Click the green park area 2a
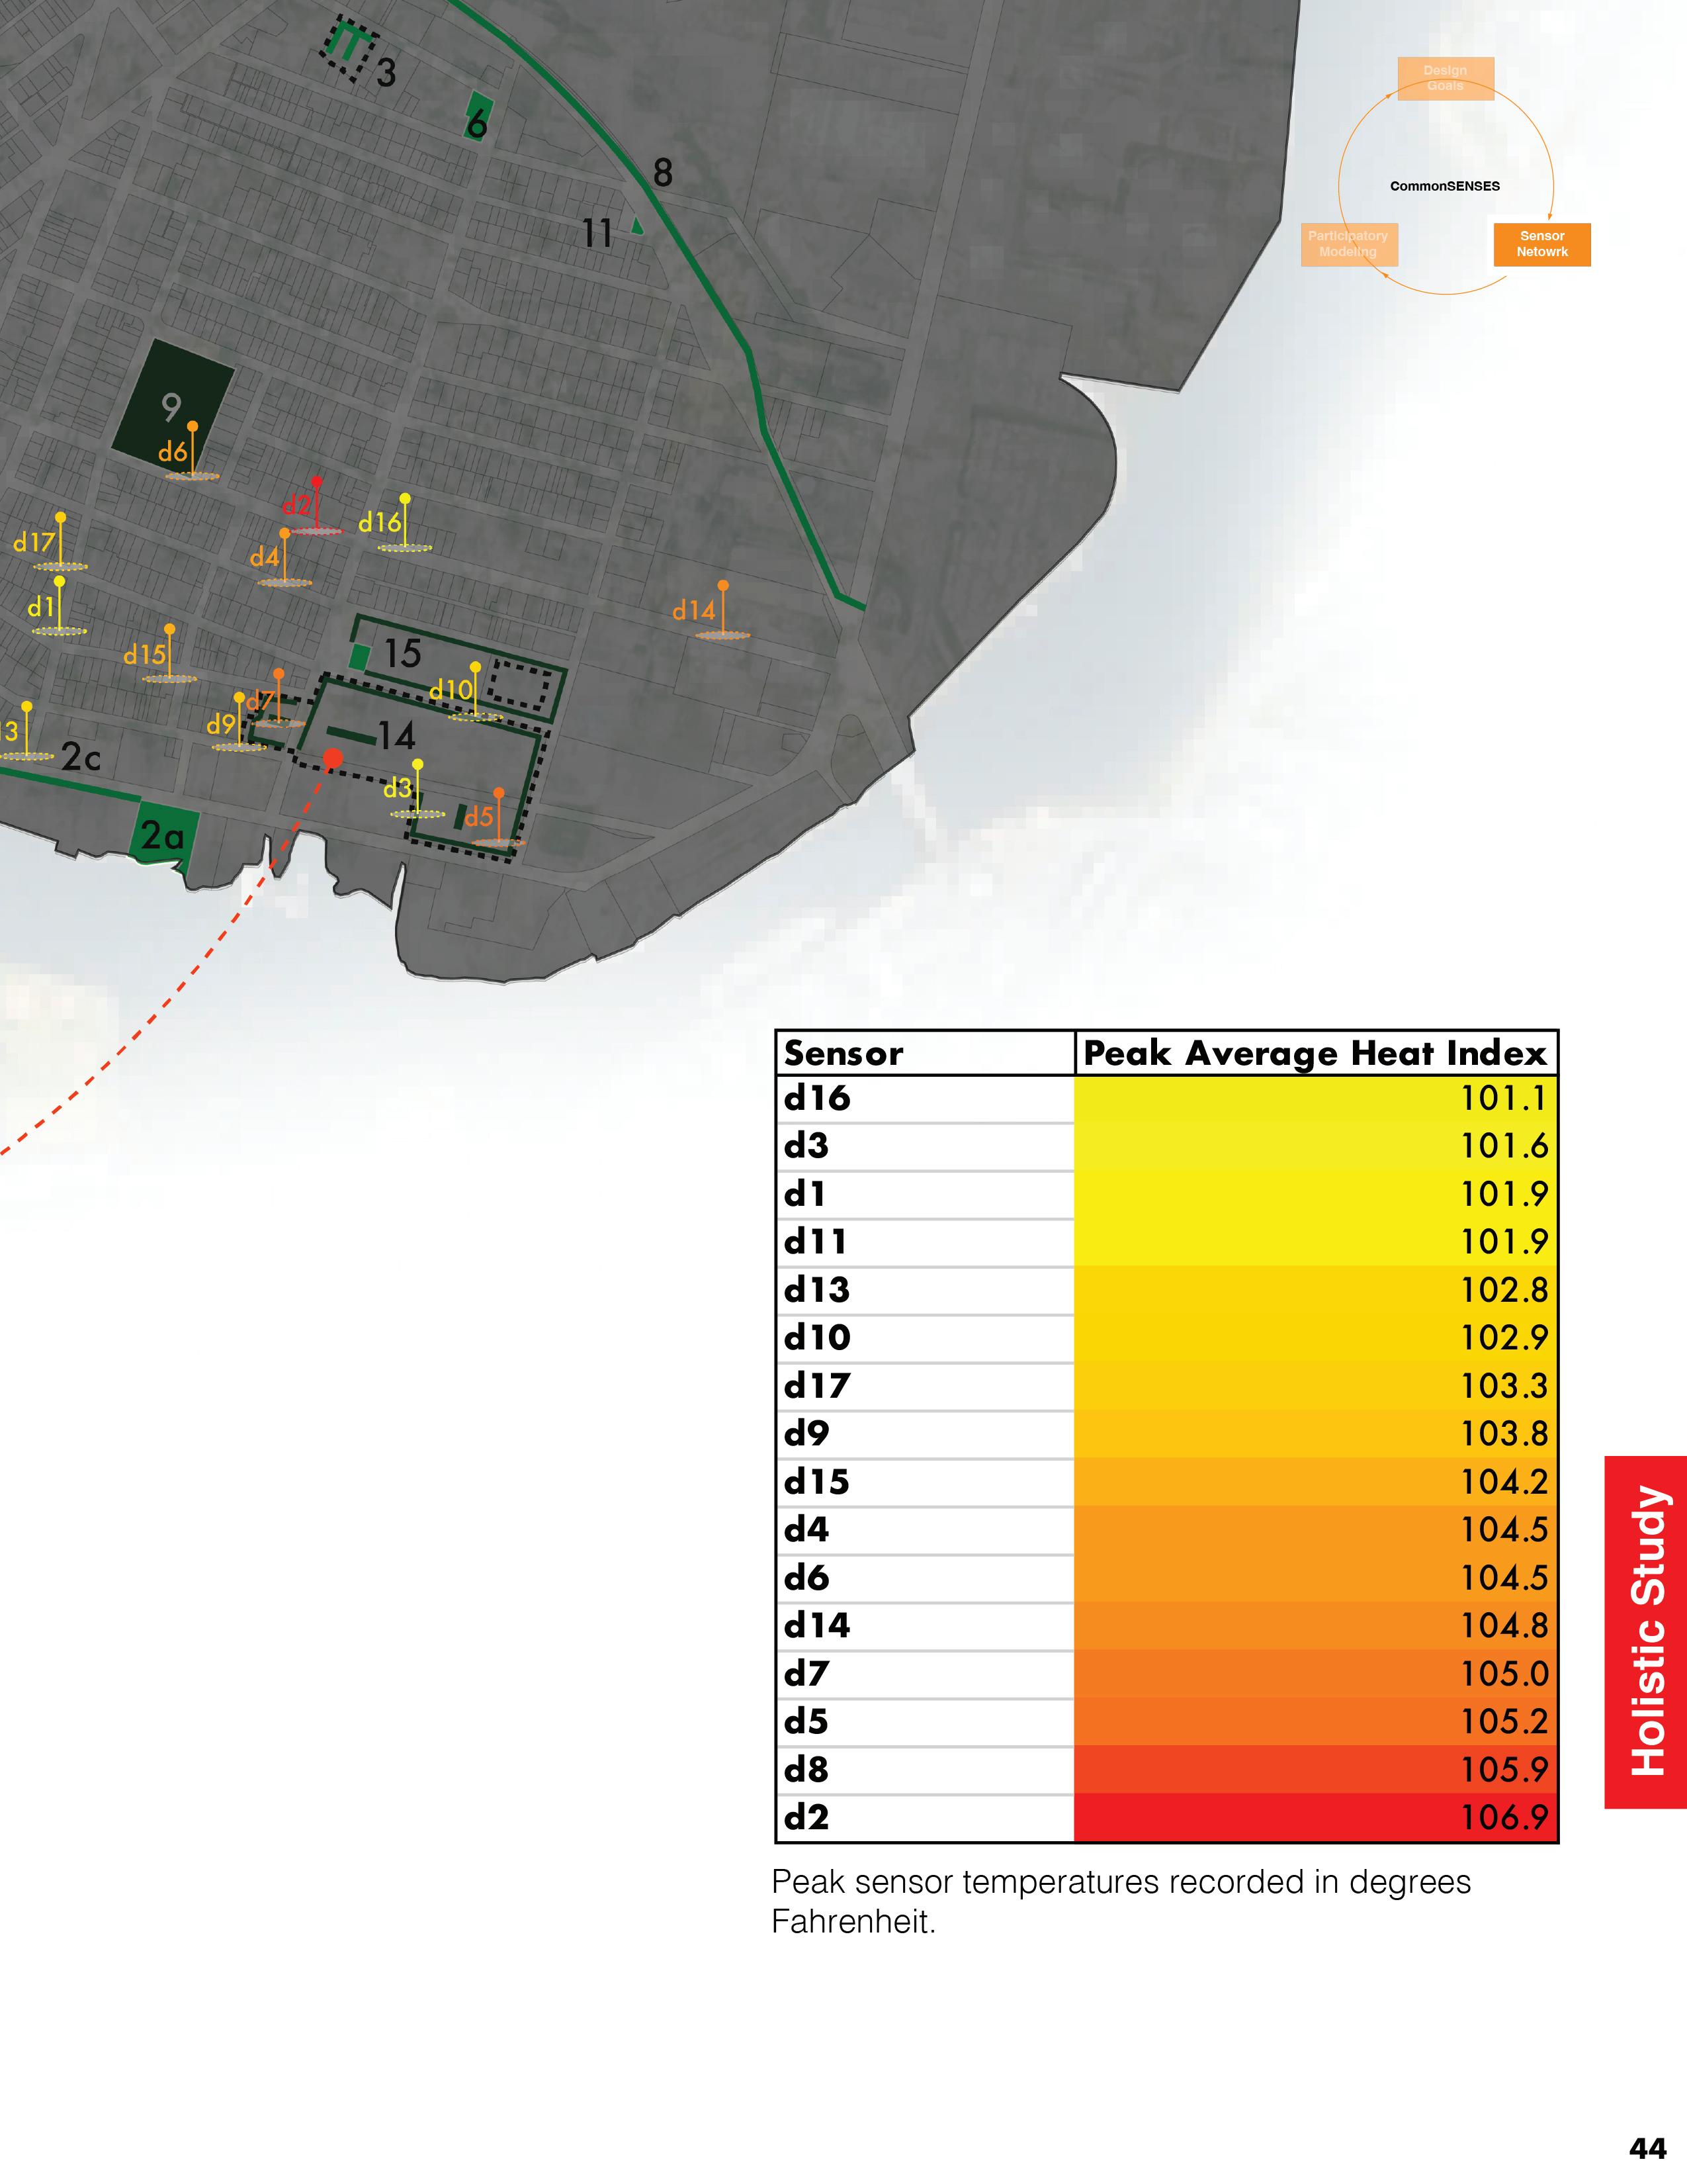Image resolution: width=1687 pixels, height=2184 pixels. [163, 834]
